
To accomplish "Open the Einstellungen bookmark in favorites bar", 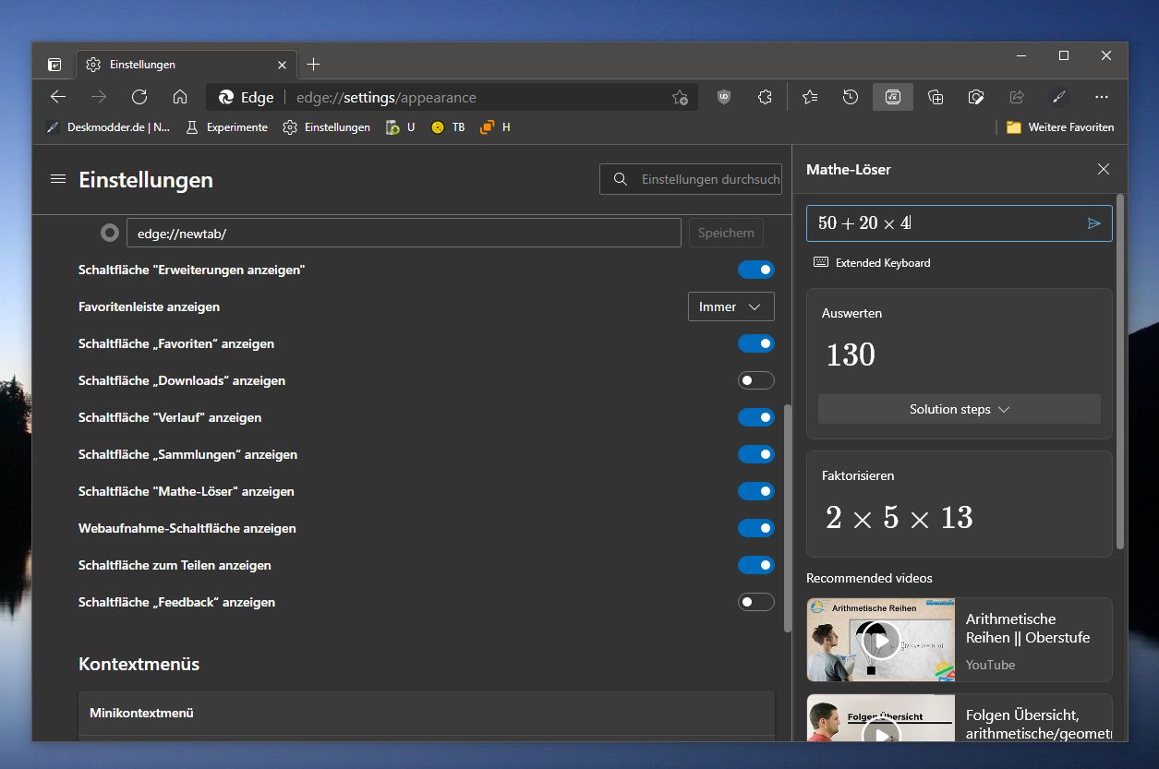I will coord(327,127).
